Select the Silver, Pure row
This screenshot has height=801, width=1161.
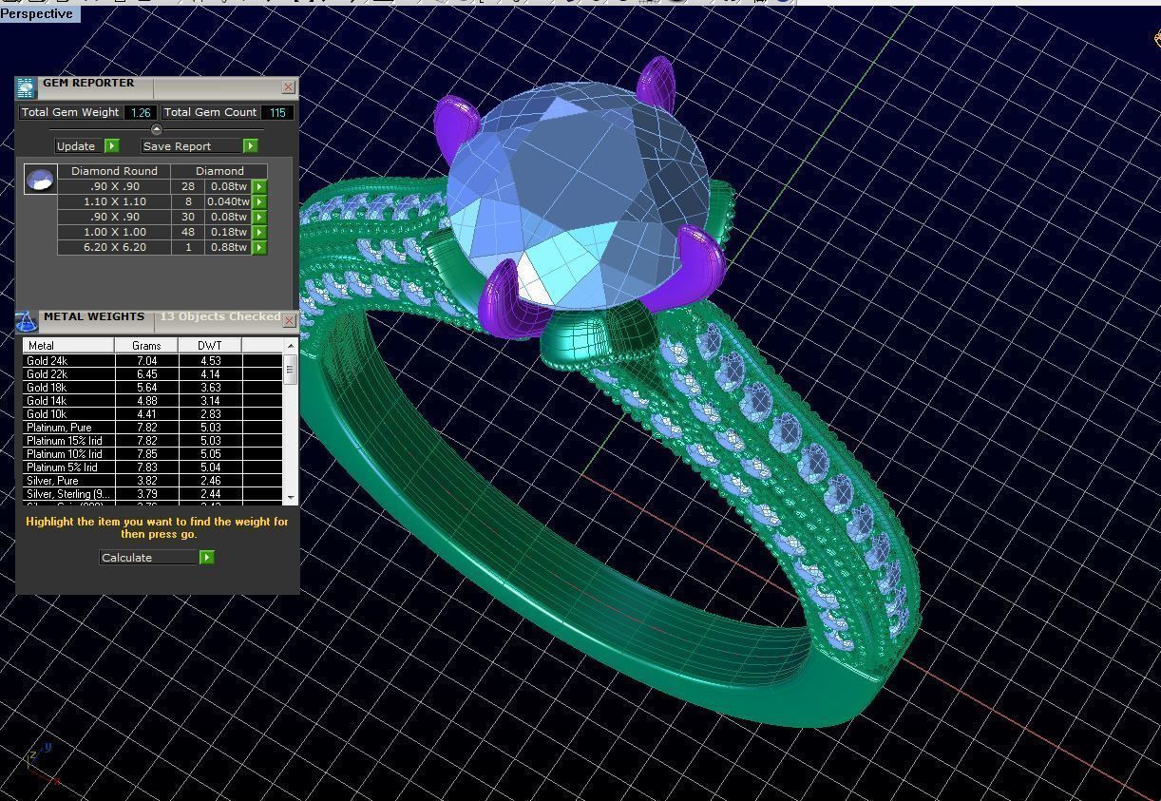coord(152,481)
